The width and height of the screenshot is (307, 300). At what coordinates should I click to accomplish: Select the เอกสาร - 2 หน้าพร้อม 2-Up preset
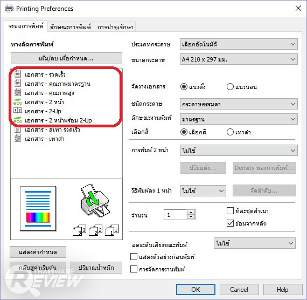click(58, 120)
